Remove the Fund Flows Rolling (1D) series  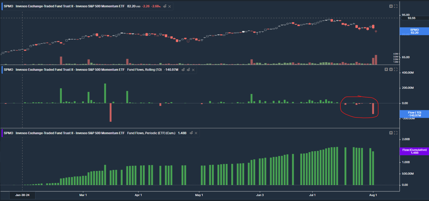193,70
